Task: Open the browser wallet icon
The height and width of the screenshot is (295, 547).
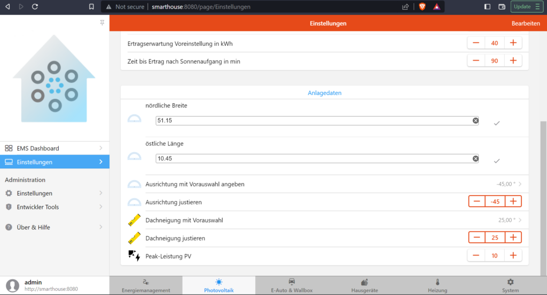Action: click(x=502, y=7)
